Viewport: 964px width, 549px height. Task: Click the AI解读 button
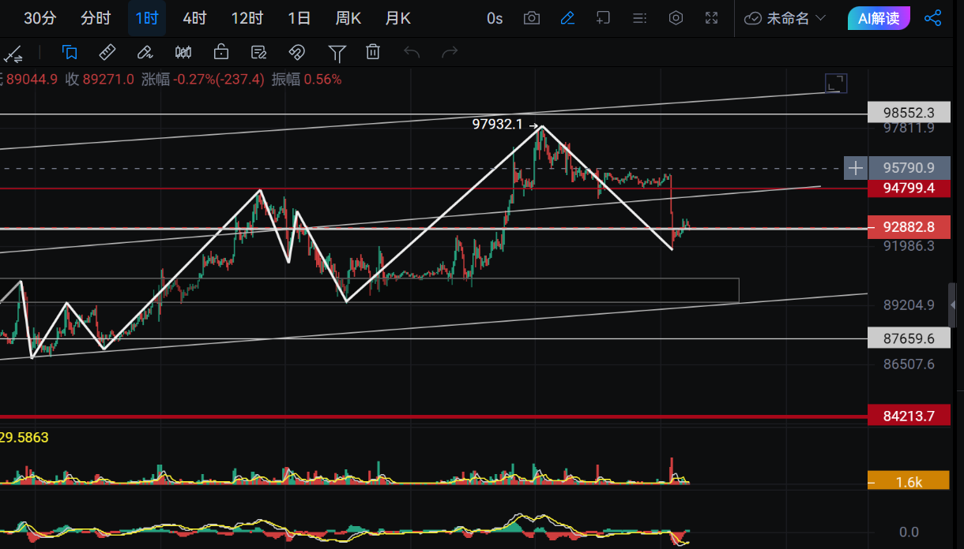878,18
